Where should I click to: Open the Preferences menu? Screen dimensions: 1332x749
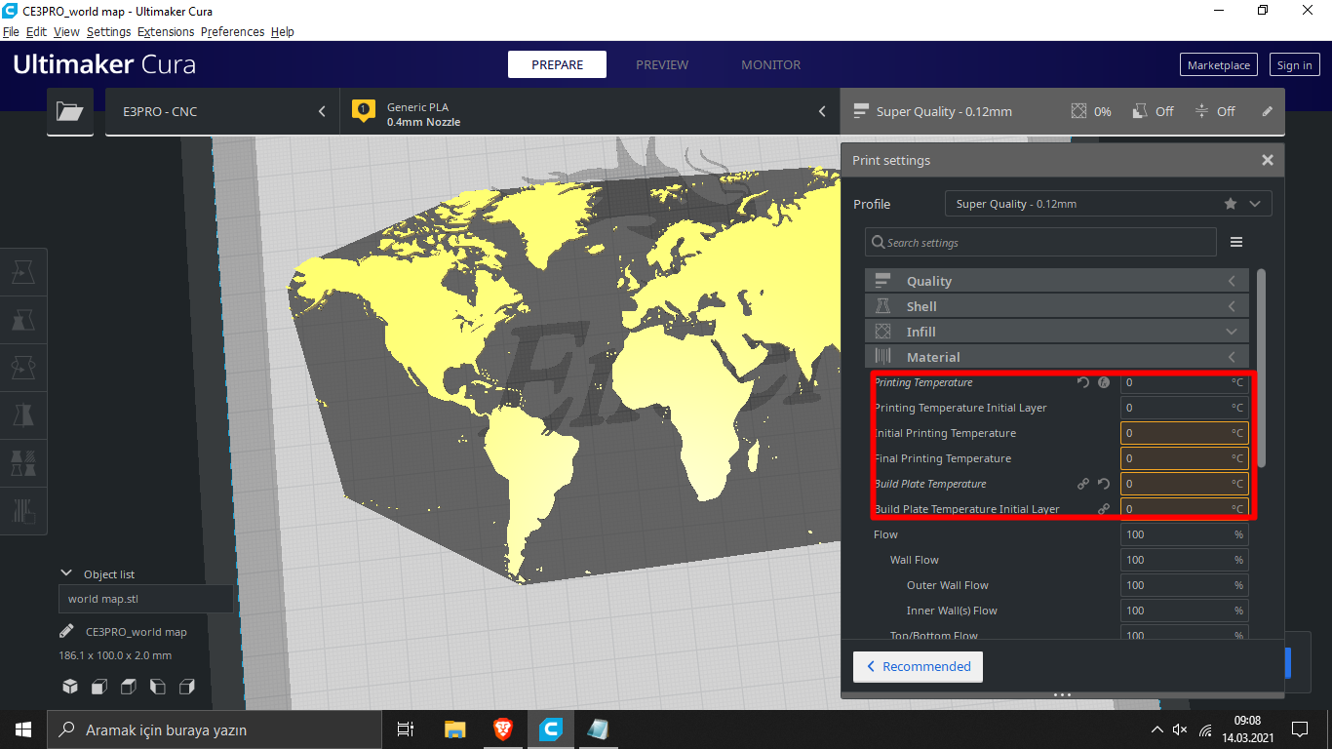tap(232, 31)
